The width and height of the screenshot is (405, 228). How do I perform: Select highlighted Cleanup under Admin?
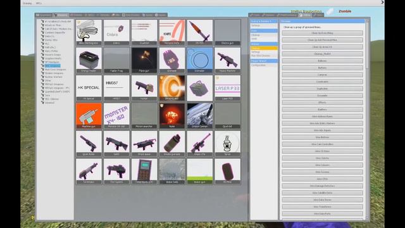(x=264, y=48)
